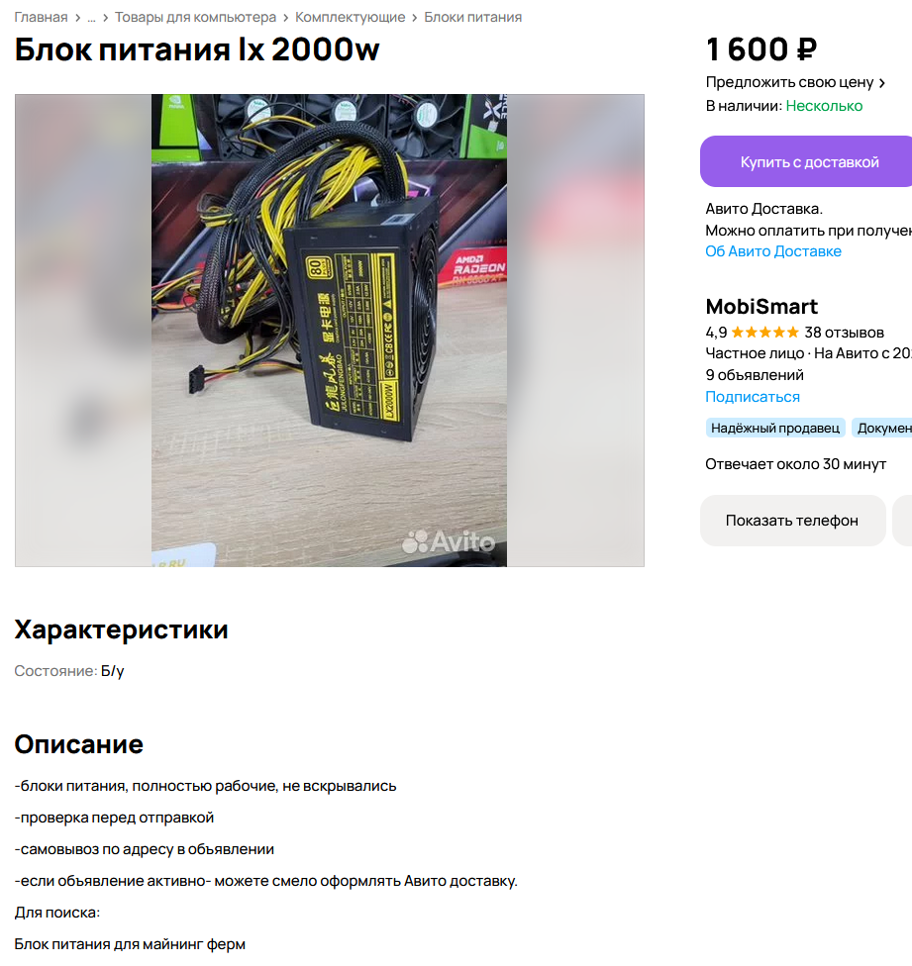Open Об Авито Доставке link
The image size is (912, 966).
773,251
